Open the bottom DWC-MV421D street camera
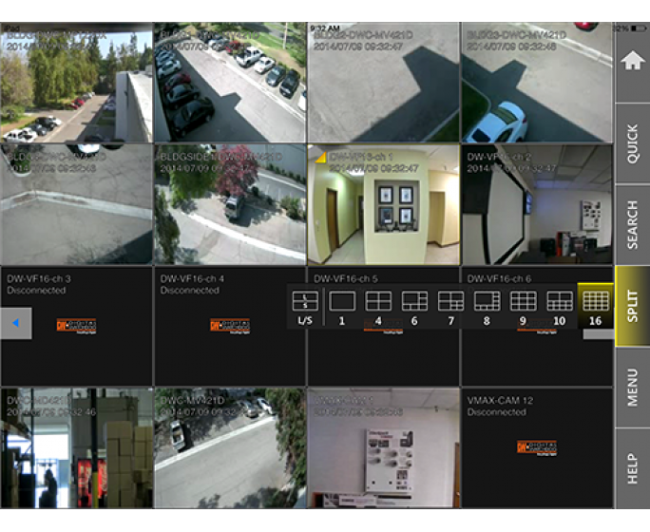This screenshot has width=650, height=532. tap(230, 447)
